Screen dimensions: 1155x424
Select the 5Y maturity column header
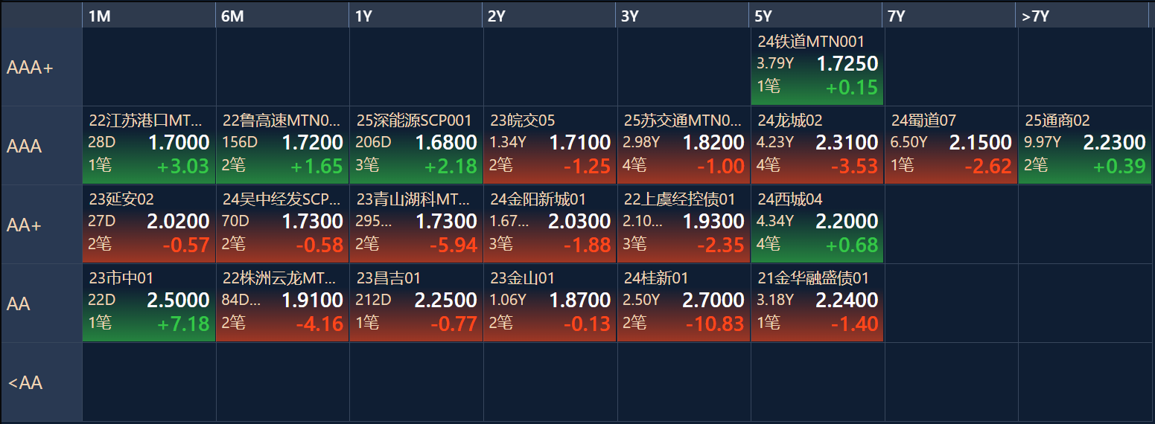pos(815,16)
